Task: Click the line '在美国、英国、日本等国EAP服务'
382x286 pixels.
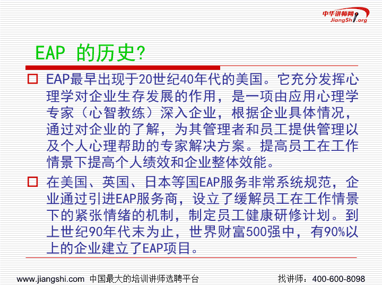Action: tap(202, 182)
